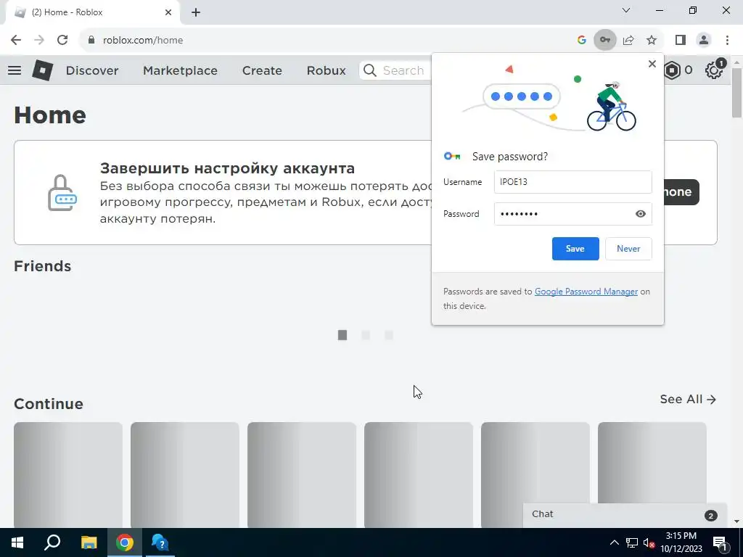Click Never in the password popup
This screenshot has height=557, width=743.
[x=628, y=249]
